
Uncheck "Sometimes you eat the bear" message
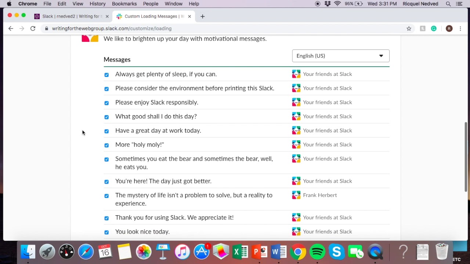[106, 159]
